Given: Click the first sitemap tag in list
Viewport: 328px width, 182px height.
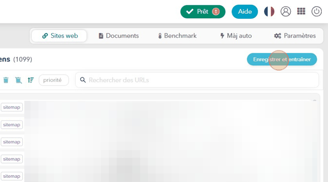Looking at the screenshot, I should (12, 107).
